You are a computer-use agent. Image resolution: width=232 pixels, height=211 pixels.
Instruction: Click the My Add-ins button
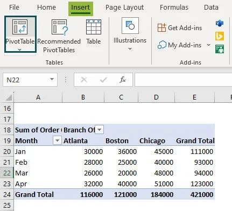[x=179, y=45]
